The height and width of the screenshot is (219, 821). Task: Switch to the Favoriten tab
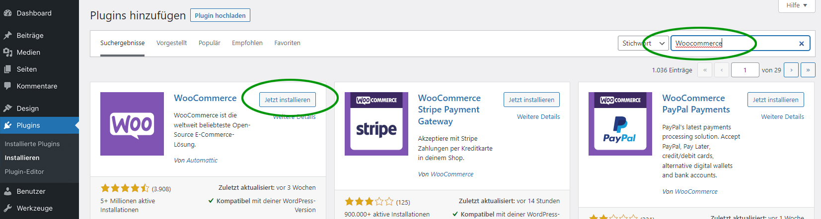pyautogui.click(x=287, y=43)
